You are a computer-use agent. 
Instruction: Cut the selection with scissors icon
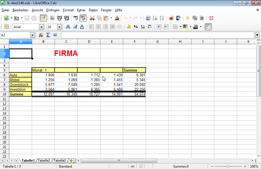92,18
